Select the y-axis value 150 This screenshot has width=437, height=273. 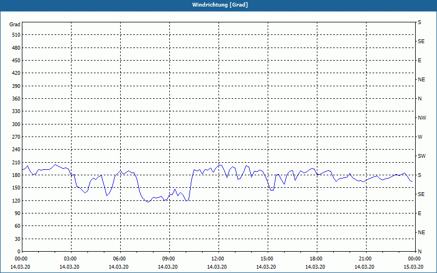[16, 188]
